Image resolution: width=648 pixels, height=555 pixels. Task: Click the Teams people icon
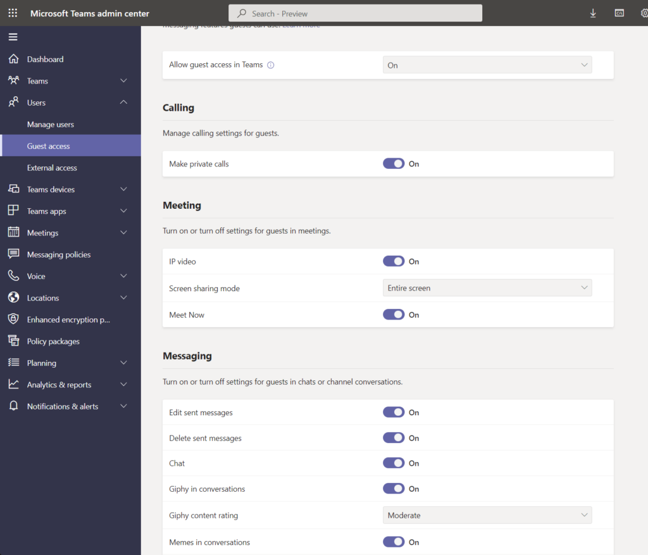coord(14,80)
